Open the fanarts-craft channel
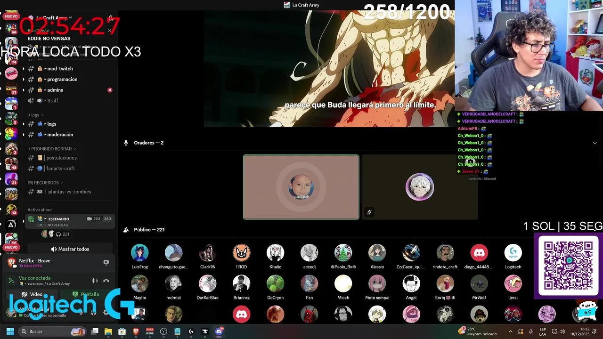Image resolution: width=603 pixels, height=339 pixels. click(x=70, y=169)
